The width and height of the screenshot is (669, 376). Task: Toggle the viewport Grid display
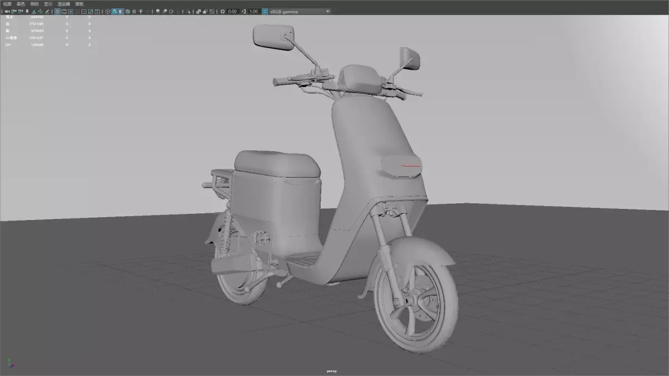coord(57,11)
